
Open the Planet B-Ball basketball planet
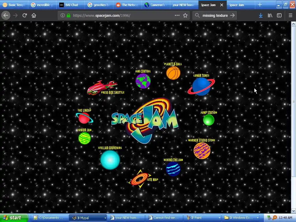point(173,73)
